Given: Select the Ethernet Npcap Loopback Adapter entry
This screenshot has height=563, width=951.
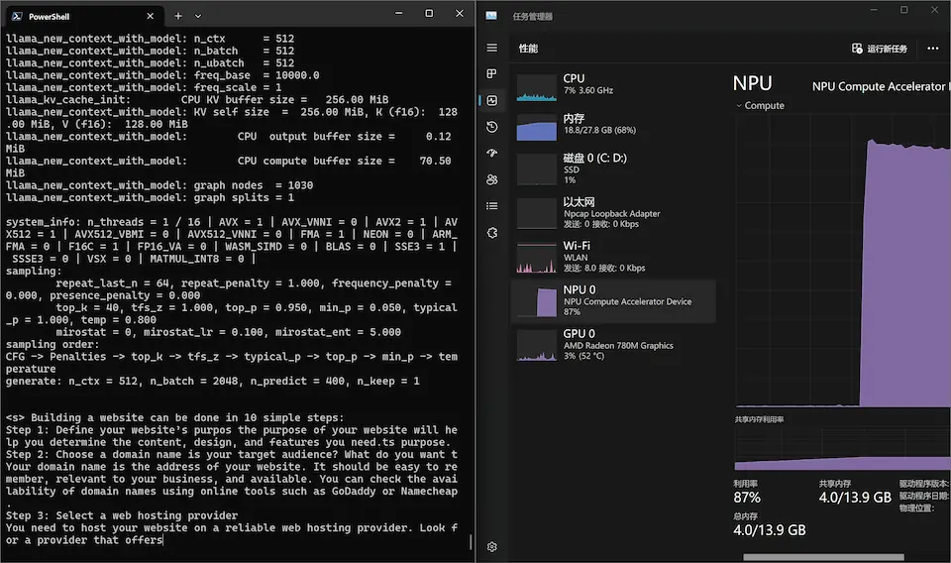Looking at the screenshot, I should [x=614, y=212].
